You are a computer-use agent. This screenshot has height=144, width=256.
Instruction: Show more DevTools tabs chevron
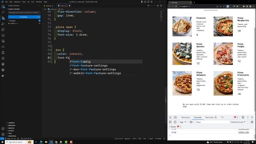(222, 117)
